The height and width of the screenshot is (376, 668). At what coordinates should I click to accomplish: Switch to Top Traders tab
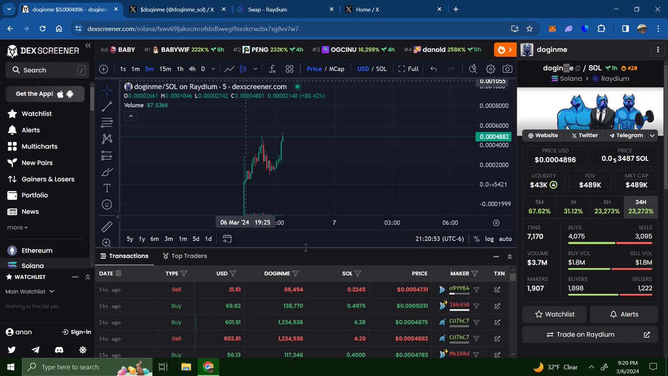tap(185, 256)
